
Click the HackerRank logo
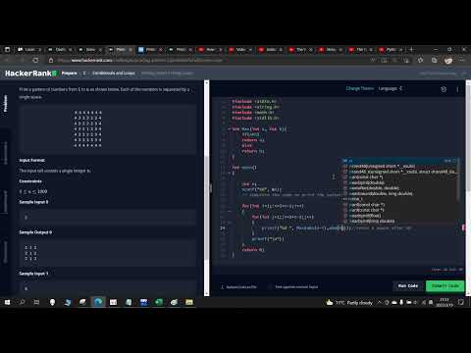pyautogui.click(x=31, y=74)
